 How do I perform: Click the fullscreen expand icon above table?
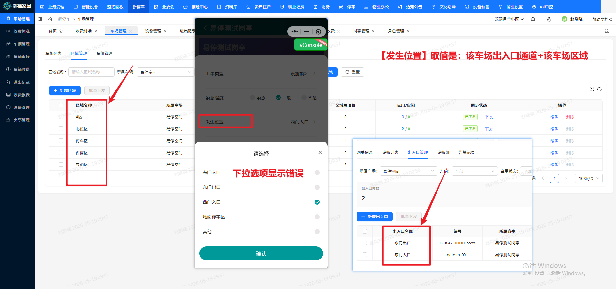592,89
